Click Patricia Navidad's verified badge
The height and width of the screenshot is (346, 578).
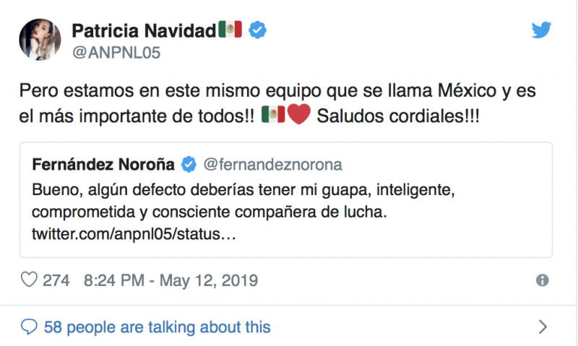(x=257, y=30)
